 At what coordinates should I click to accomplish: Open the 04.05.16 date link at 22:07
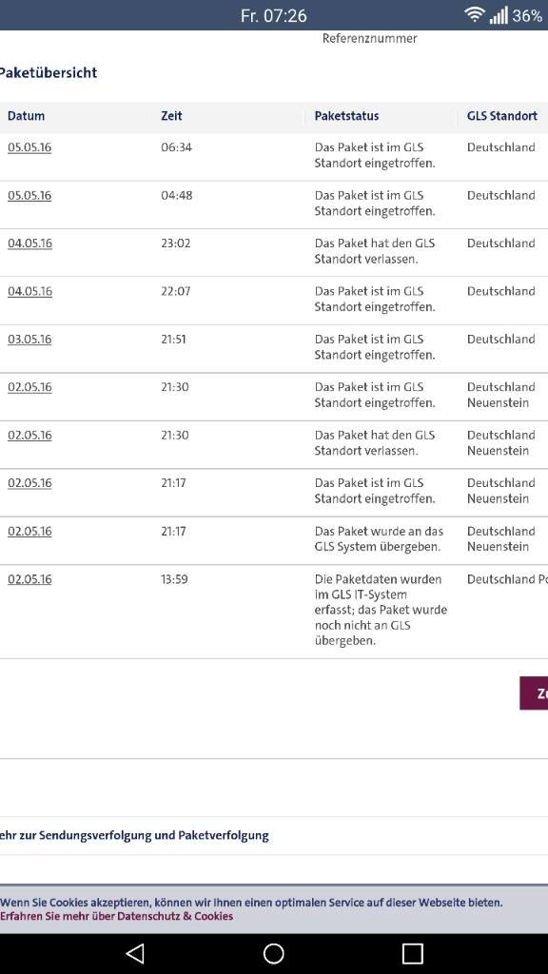pos(29,291)
